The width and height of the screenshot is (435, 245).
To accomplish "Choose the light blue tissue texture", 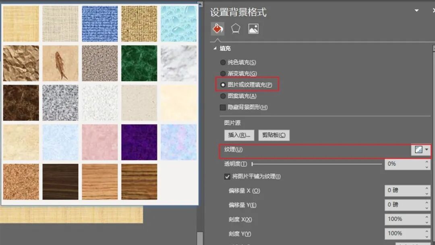I will [60, 142].
